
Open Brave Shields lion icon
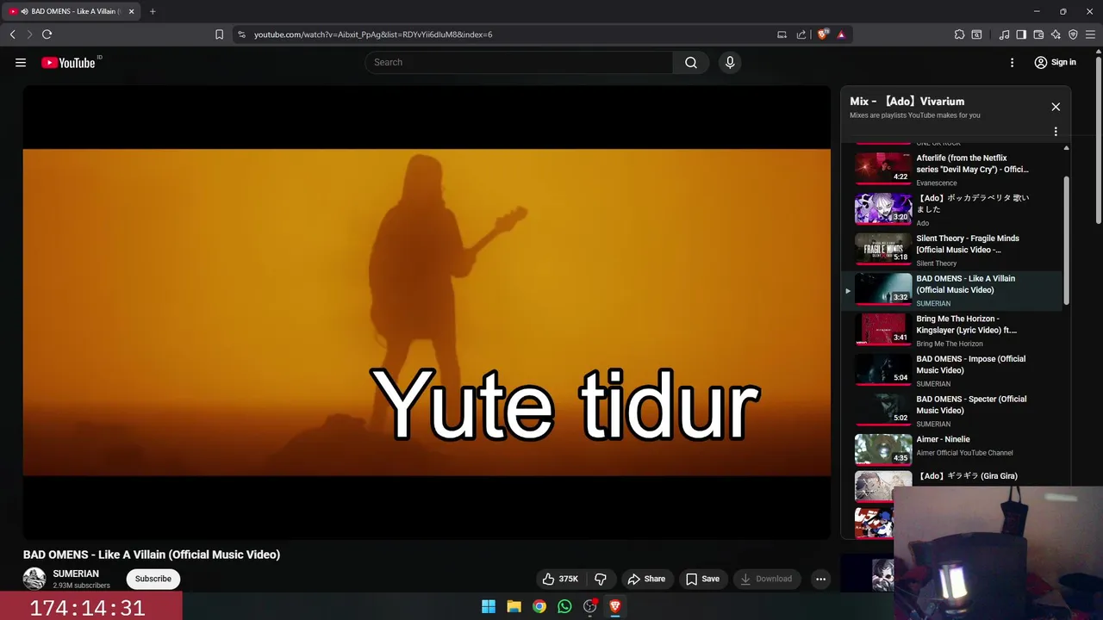[x=823, y=34]
